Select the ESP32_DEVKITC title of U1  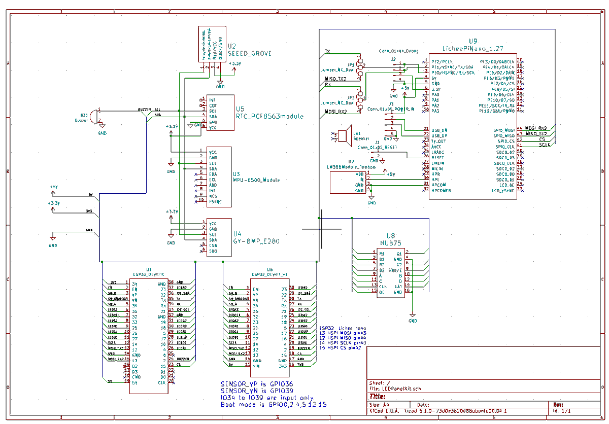(x=149, y=274)
